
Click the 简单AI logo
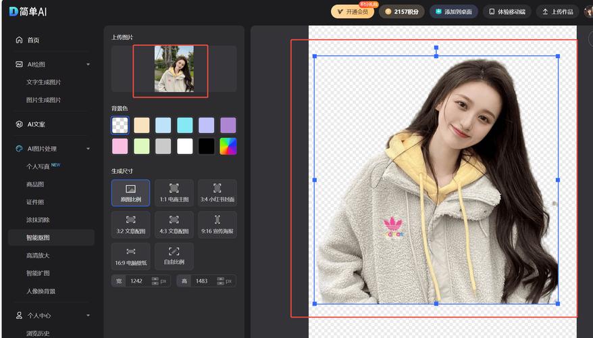point(28,11)
